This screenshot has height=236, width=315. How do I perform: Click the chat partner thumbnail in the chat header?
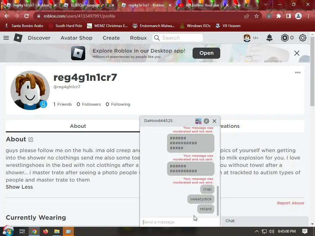[x=198, y=121]
